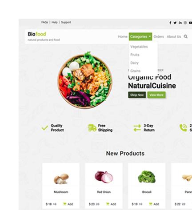The height and width of the screenshot is (210, 192).
Task: Open the Facebook social icon
Action: pyautogui.click(x=170, y=23)
